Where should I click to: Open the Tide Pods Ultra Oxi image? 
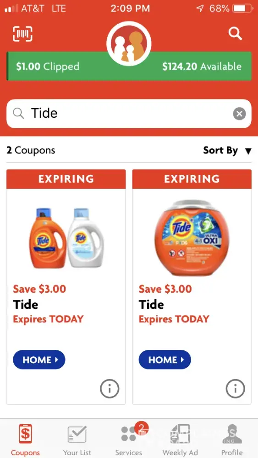[x=192, y=238]
